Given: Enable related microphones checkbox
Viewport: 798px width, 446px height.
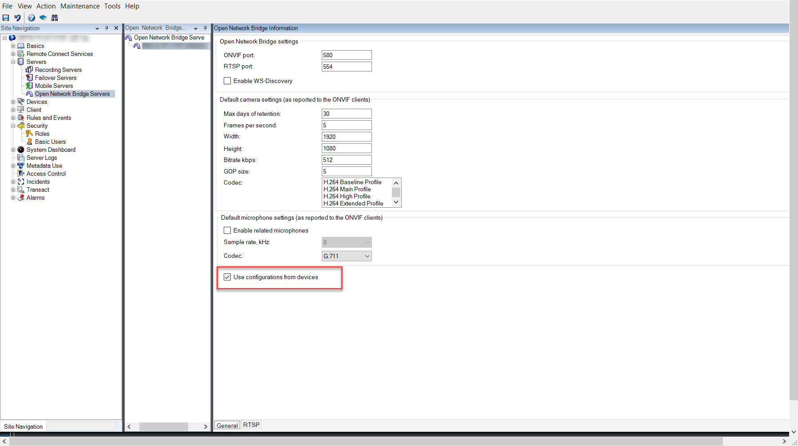Looking at the screenshot, I should (227, 230).
